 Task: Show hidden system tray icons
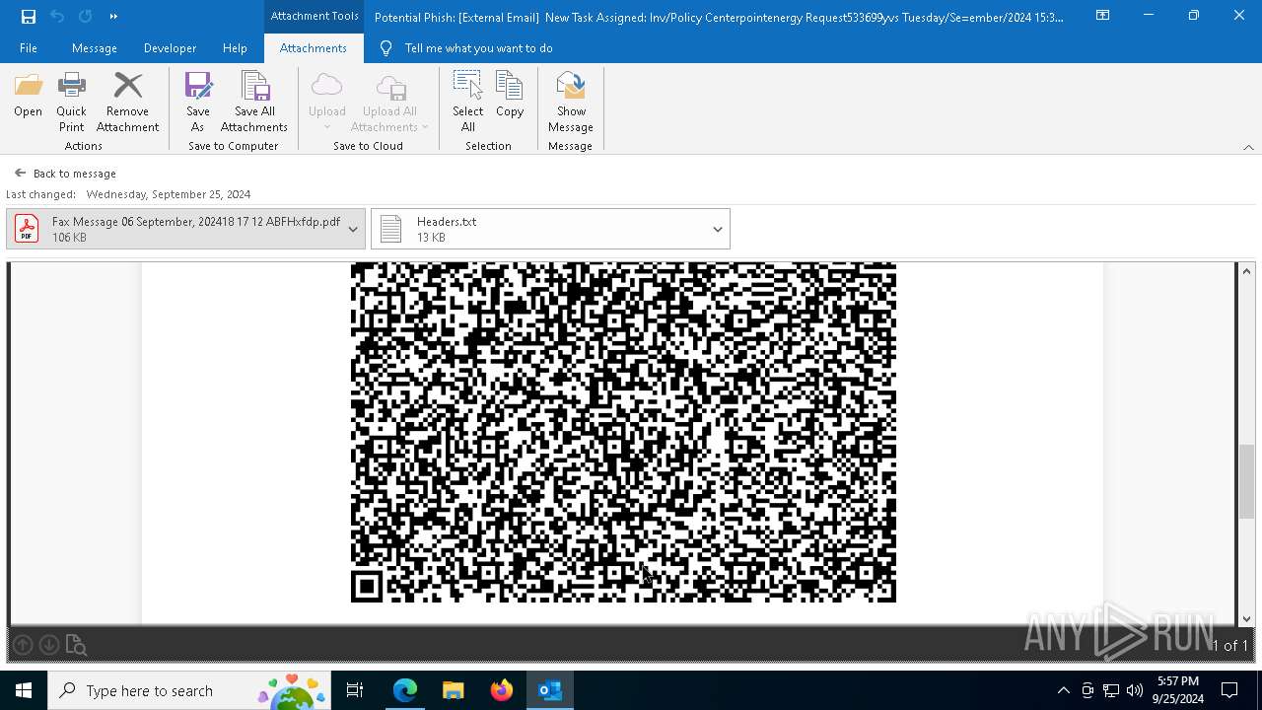tap(1063, 690)
